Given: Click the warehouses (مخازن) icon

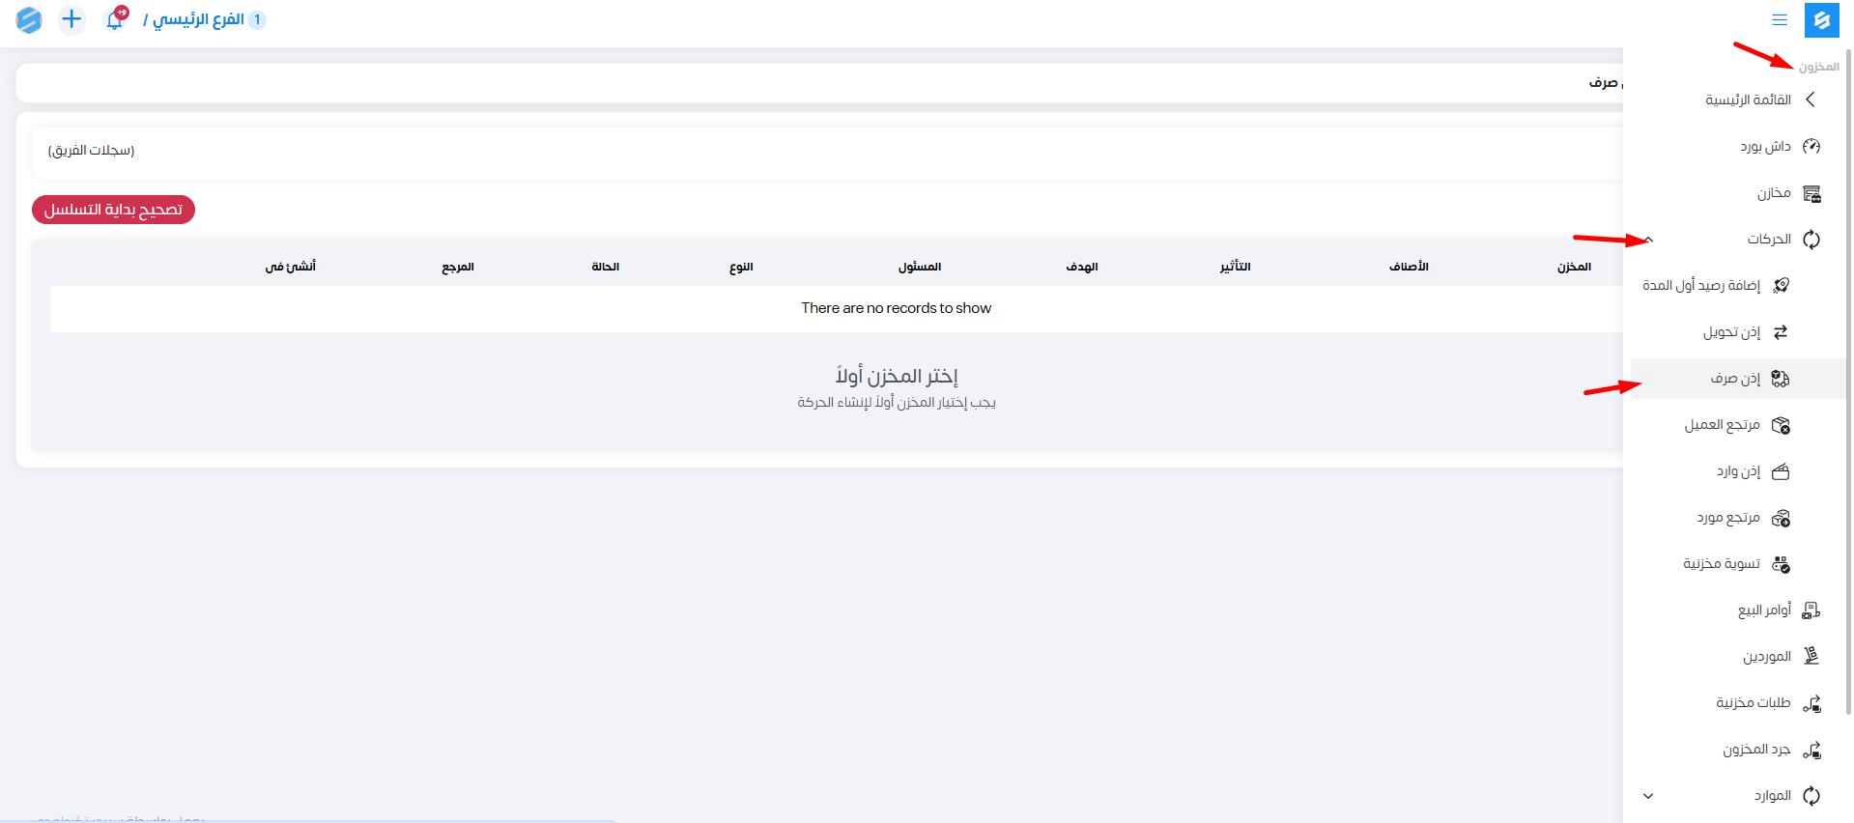Looking at the screenshot, I should [1811, 193].
